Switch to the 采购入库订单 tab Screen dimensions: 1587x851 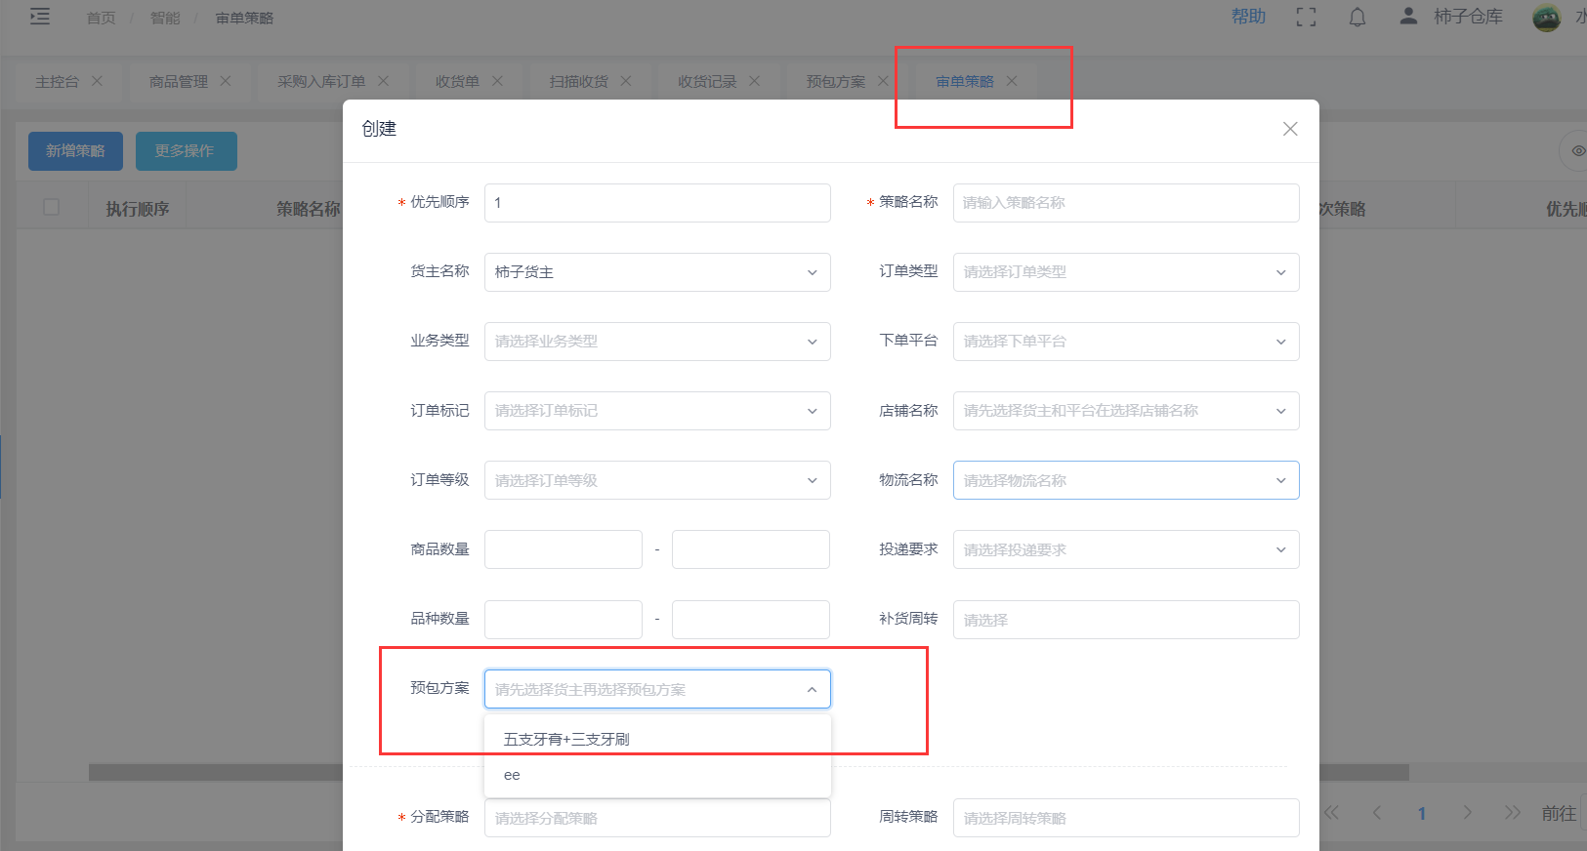[321, 82]
